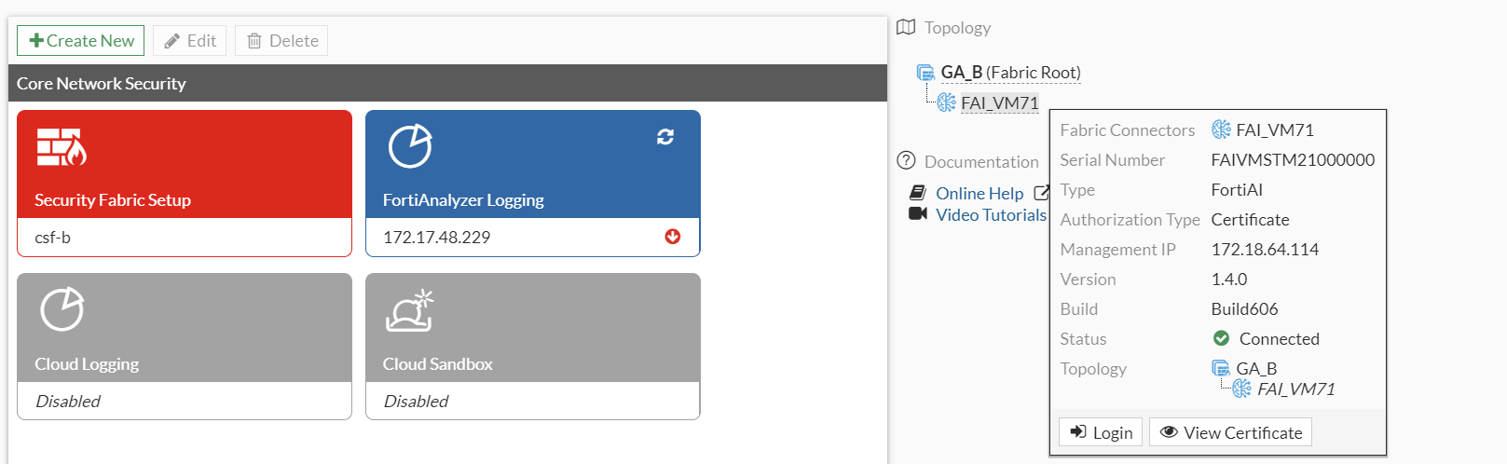Image resolution: width=1507 pixels, height=464 pixels.
Task: Open the Video Tutorials link
Action: click(992, 214)
